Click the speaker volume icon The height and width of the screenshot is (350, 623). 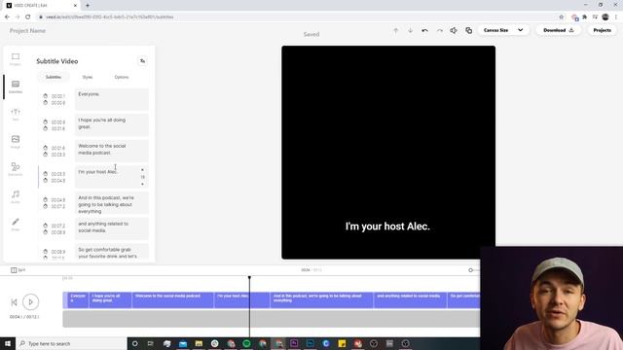(x=454, y=30)
